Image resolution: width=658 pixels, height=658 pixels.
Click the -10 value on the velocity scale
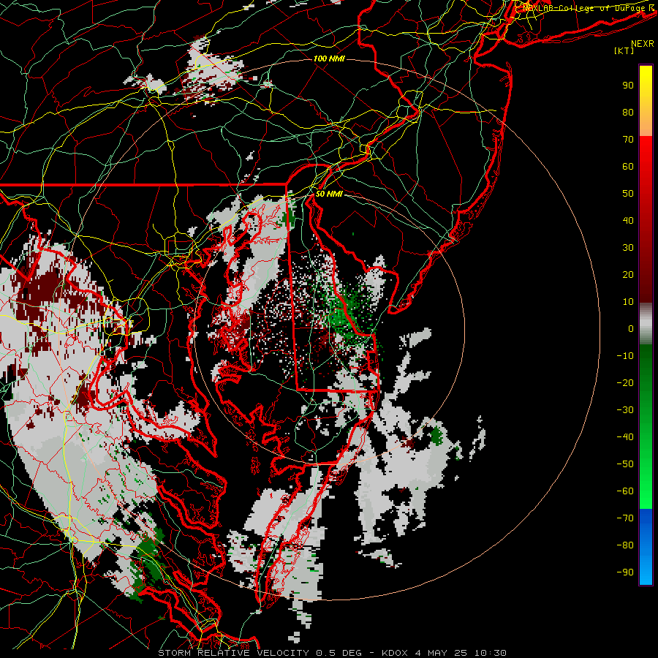click(x=625, y=356)
